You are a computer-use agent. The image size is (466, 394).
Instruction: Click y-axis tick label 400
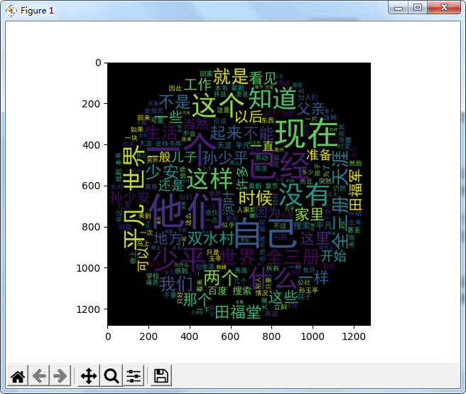click(x=91, y=145)
